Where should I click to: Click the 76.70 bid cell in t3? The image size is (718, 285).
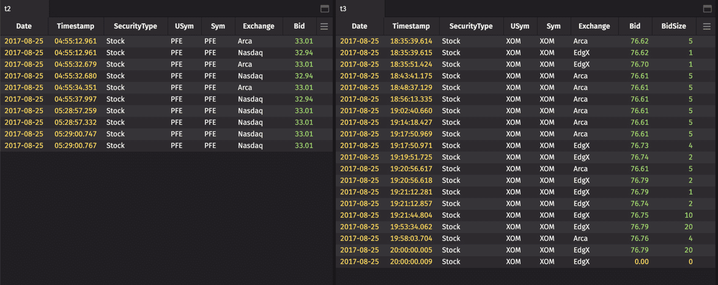639,64
